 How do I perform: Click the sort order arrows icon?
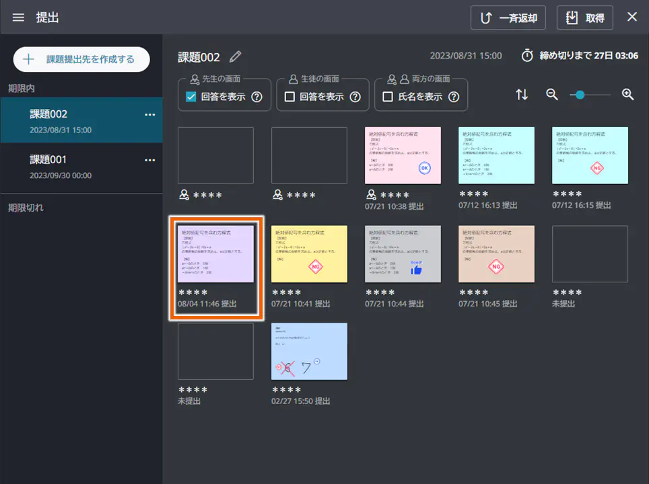[x=522, y=95]
